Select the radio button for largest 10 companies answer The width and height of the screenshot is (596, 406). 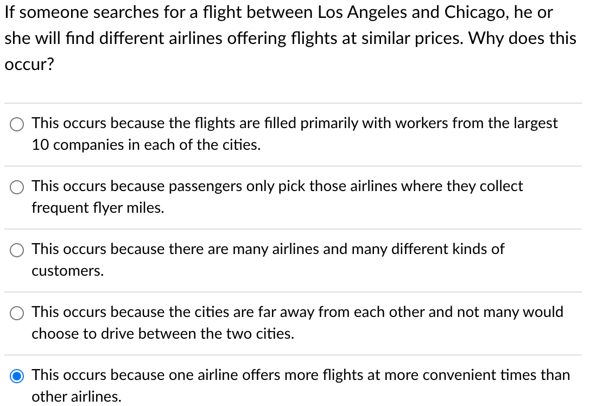click(x=17, y=124)
